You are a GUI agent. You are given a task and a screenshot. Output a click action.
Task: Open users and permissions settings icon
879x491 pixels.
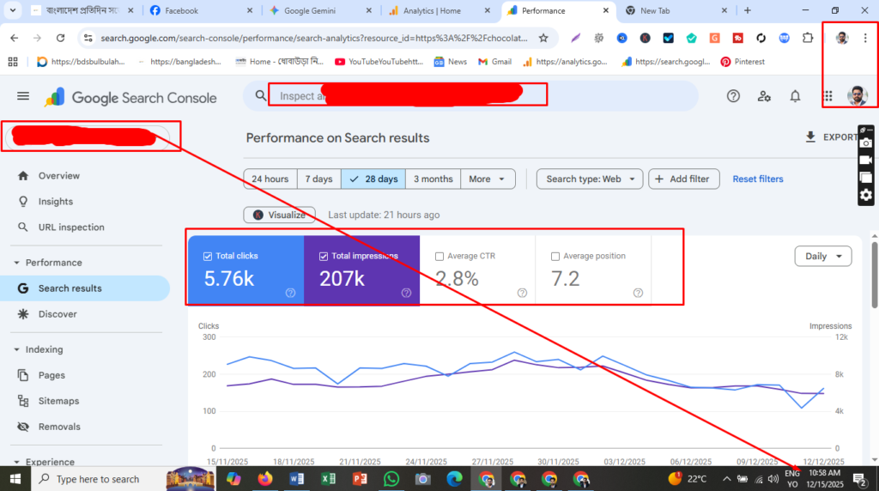[x=764, y=96]
